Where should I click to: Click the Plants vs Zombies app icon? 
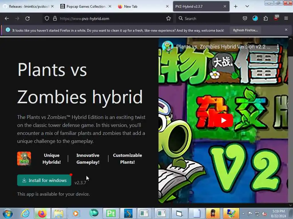click(x=24, y=159)
